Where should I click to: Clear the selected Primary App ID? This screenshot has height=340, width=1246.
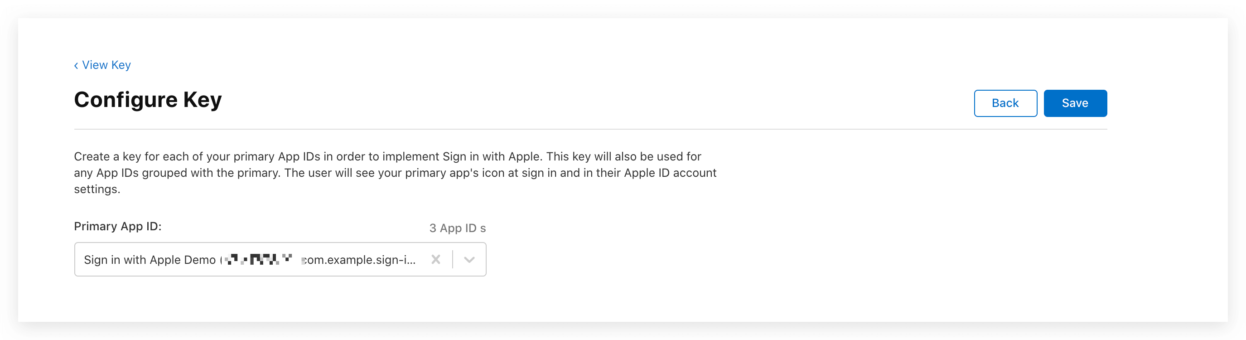435,260
